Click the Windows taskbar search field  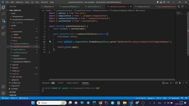(51, 103)
